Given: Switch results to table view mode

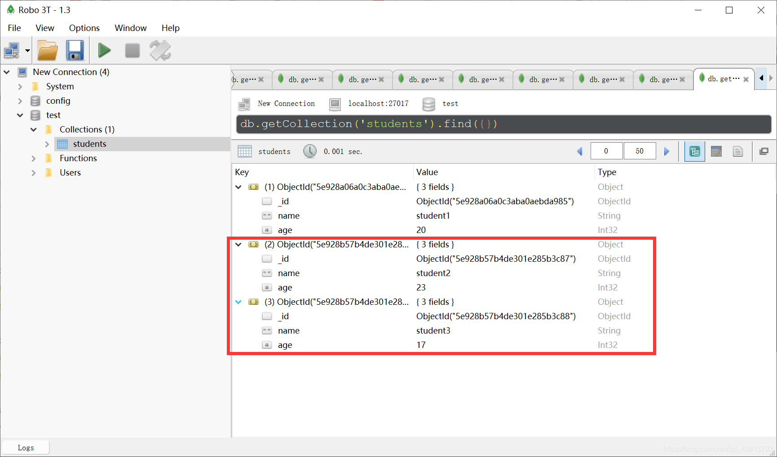Looking at the screenshot, I should pos(716,151).
